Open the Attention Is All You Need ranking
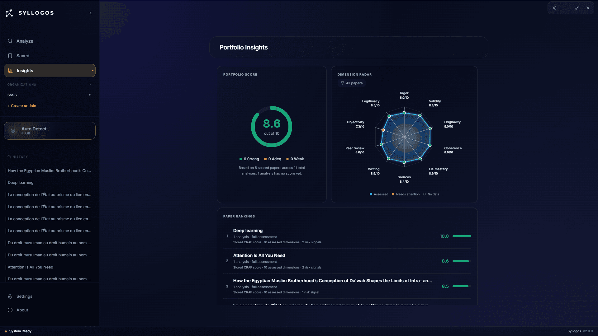 point(347,261)
